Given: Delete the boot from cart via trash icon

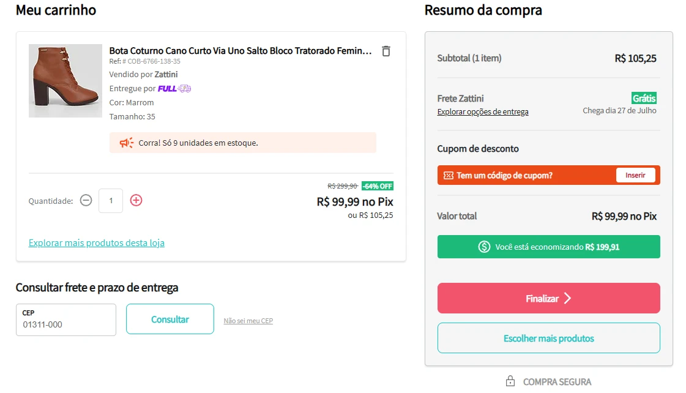Looking at the screenshot, I should [x=386, y=51].
